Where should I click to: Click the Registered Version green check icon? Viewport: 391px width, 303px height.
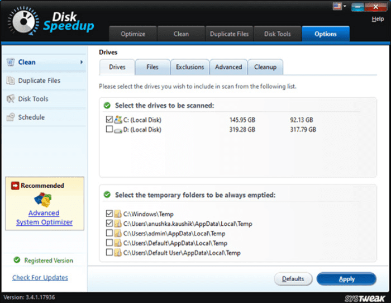click(17, 260)
